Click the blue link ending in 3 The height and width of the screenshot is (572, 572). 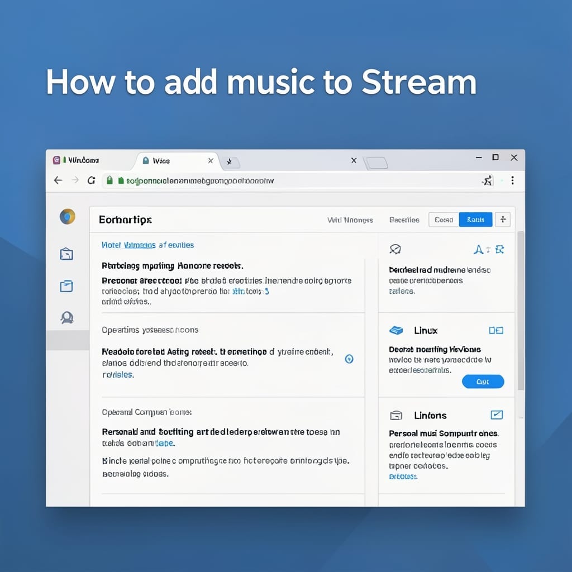(x=251, y=291)
